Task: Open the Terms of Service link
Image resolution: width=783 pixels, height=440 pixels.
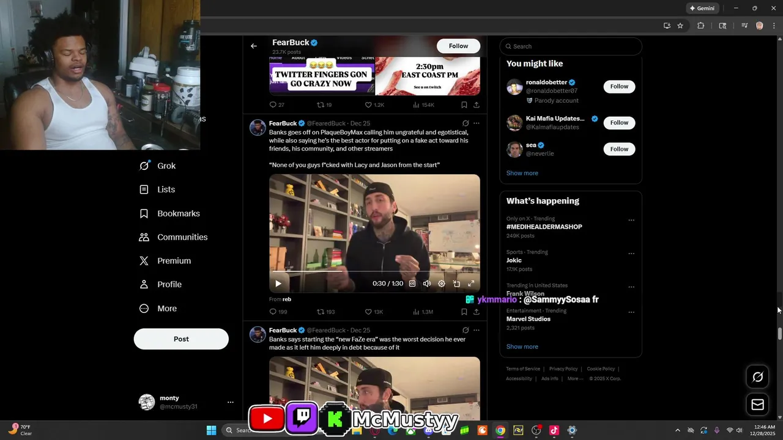Action: tap(523, 369)
